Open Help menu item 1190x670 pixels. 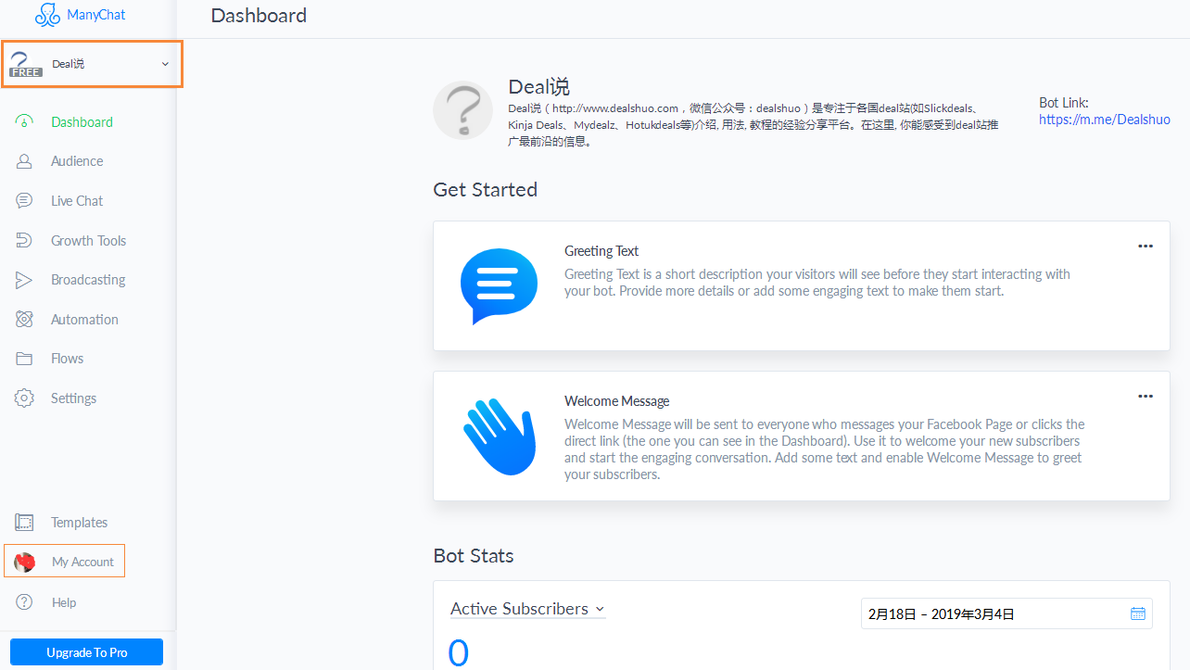pos(64,602)
